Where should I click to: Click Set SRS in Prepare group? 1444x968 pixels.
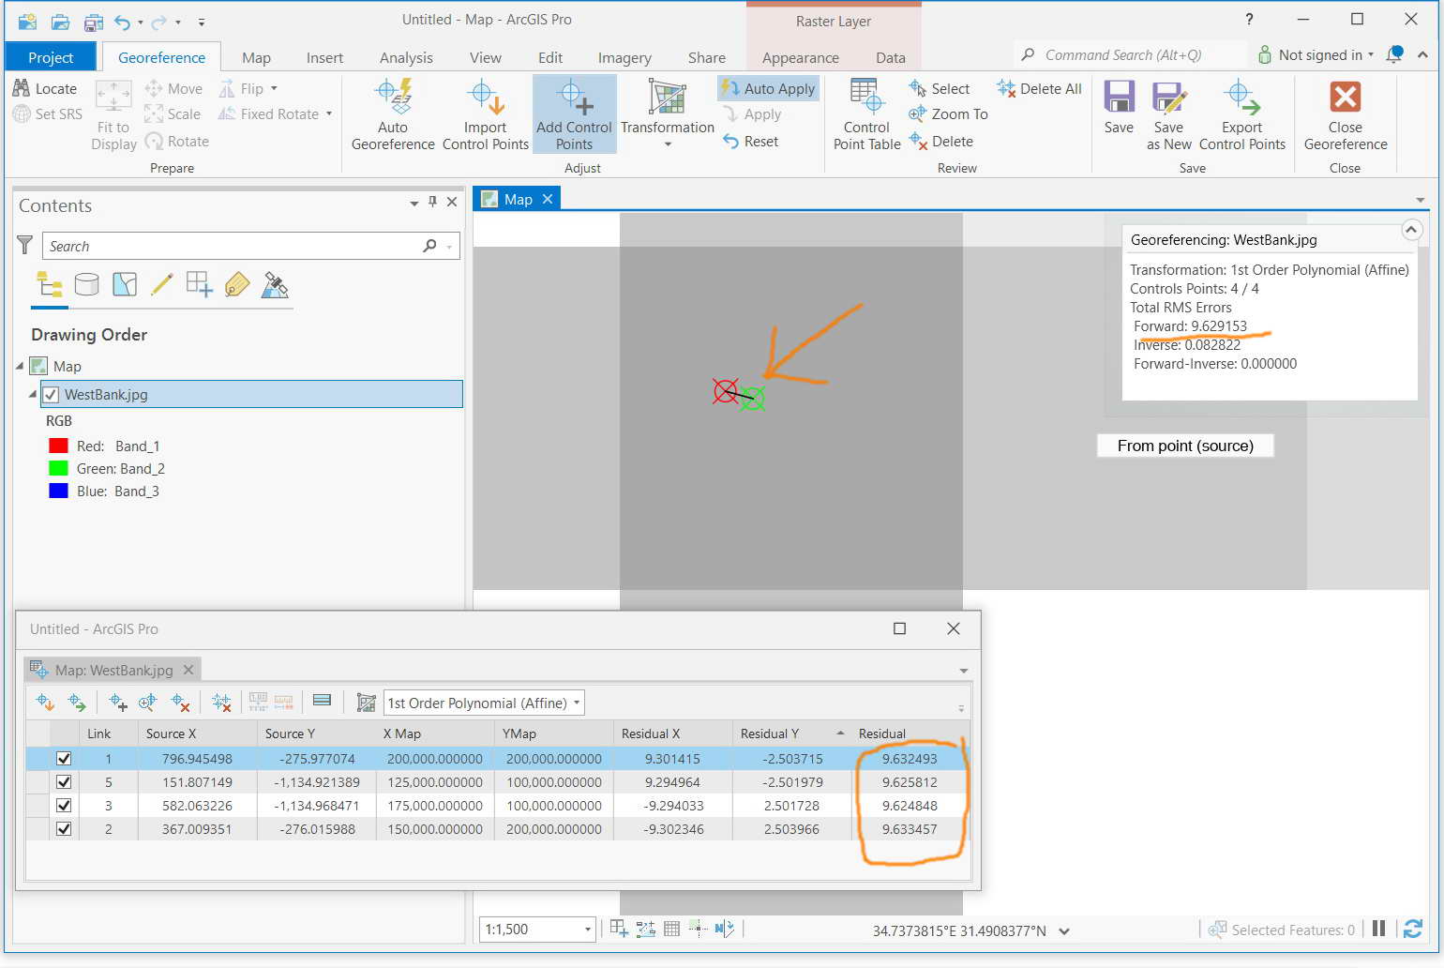pos(48,113)
